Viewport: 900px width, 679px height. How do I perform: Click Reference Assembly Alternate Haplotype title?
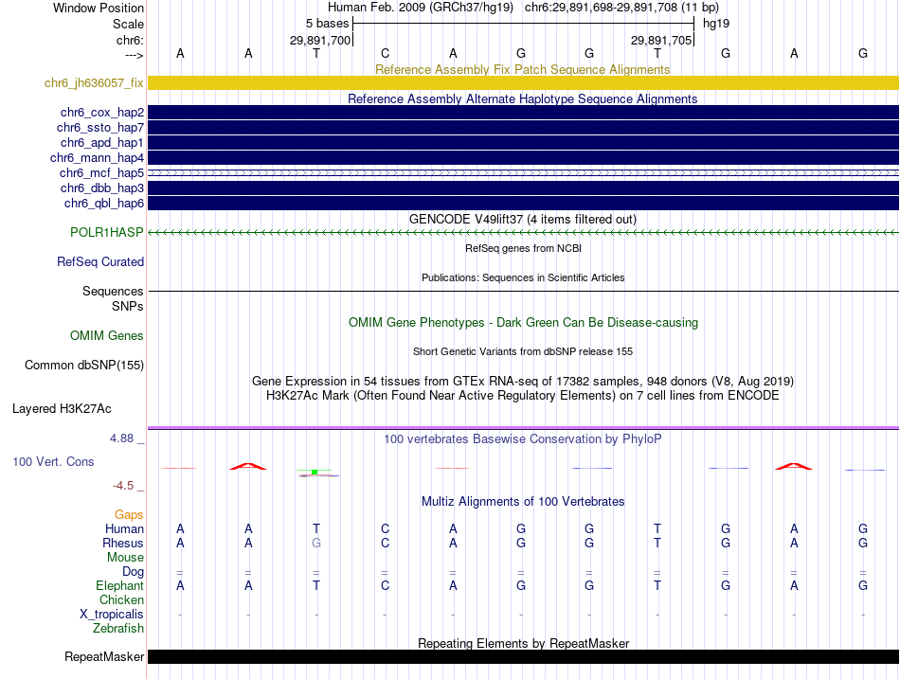(523, 98)
